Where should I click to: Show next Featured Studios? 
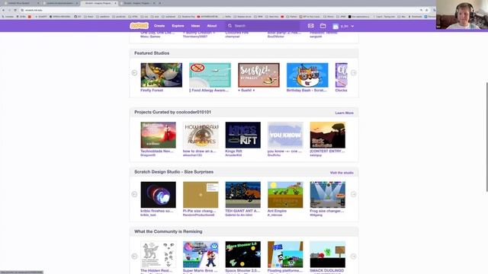[354, 73]
